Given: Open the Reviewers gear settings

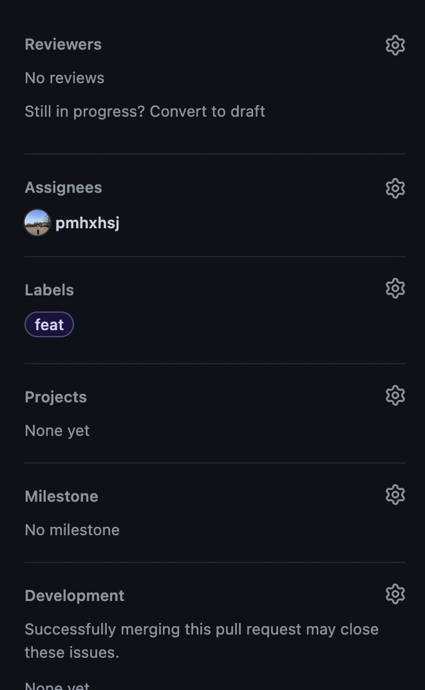Looking at the screenshot, I should pos(395,45).
